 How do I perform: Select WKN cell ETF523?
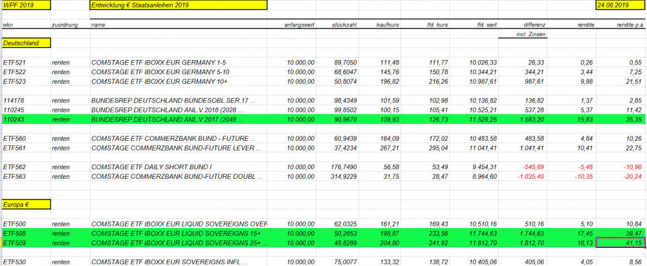[14, 81]
